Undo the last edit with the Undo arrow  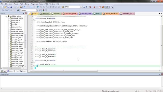(x=24, y=7)
